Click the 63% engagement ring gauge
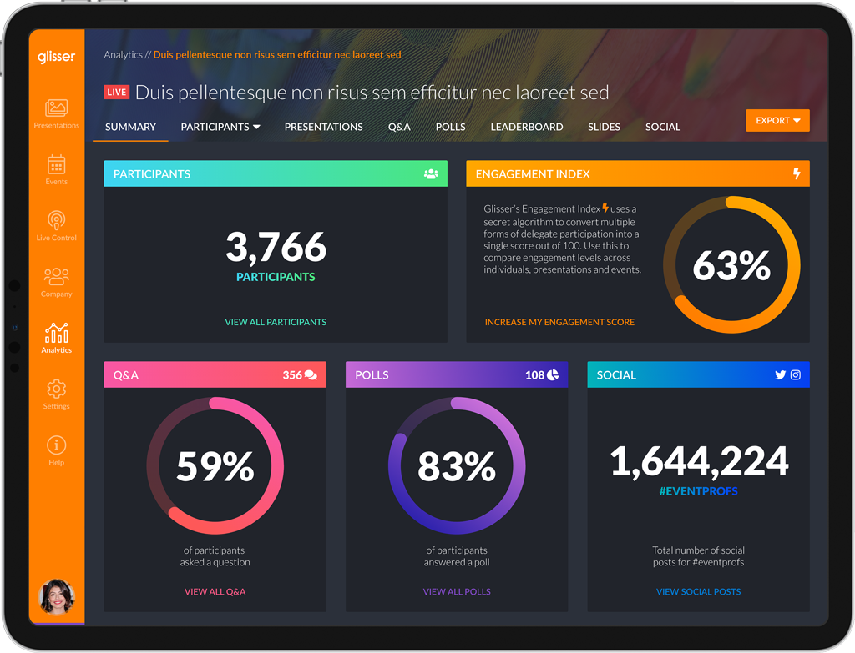The width and height of the screenshot is (855, 653). tap(731, 265)
